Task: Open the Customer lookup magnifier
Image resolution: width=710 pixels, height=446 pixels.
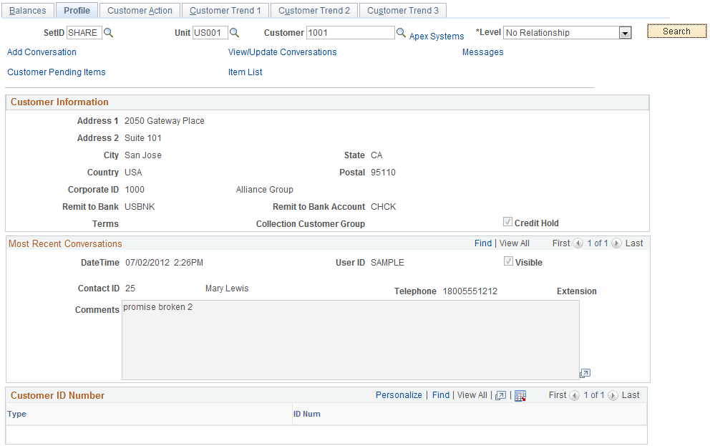Action: pyautogui.click(x=401, y=32)
